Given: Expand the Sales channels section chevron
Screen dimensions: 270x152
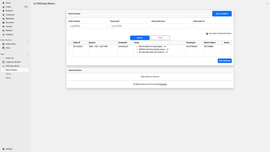Looking at the screenshot, I should [x=28, y=40].
